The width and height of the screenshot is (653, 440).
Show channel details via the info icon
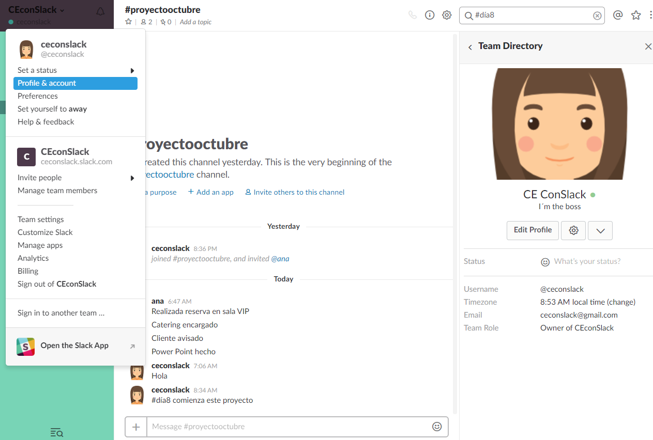(430, 15)
